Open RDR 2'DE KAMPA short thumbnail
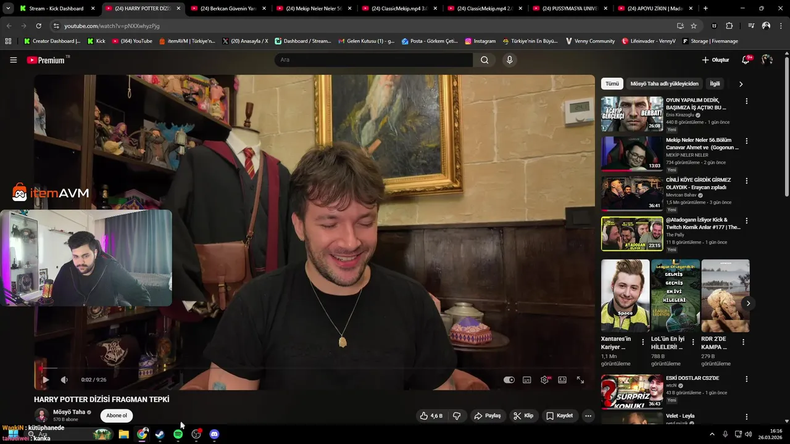The image size is (790, 444). pos(725,296)
